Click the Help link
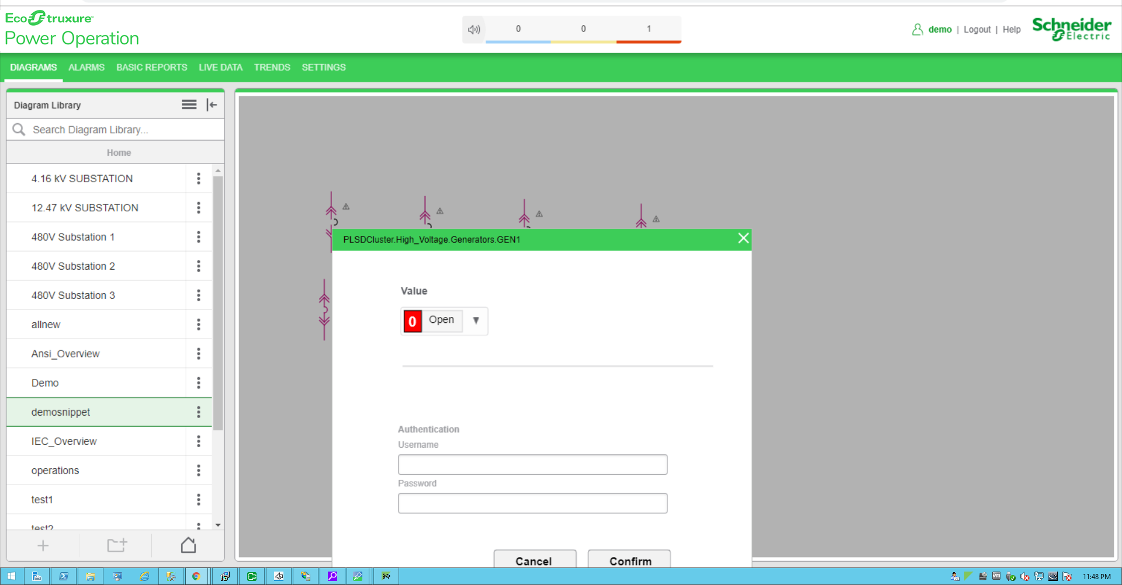Image resolution: width=1122 pixels, height=585 pixels. tap(1012, 29)
